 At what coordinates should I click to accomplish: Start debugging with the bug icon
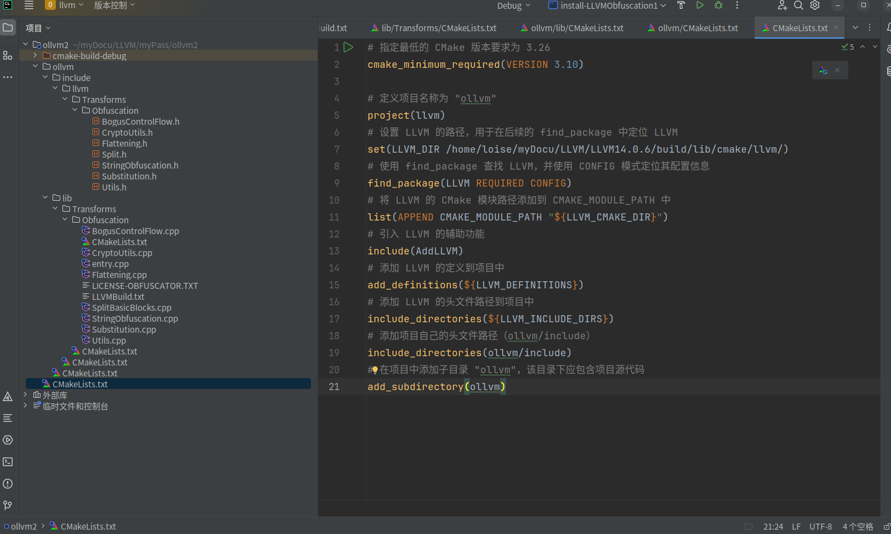pyautogui.click(x=718, y=5)
